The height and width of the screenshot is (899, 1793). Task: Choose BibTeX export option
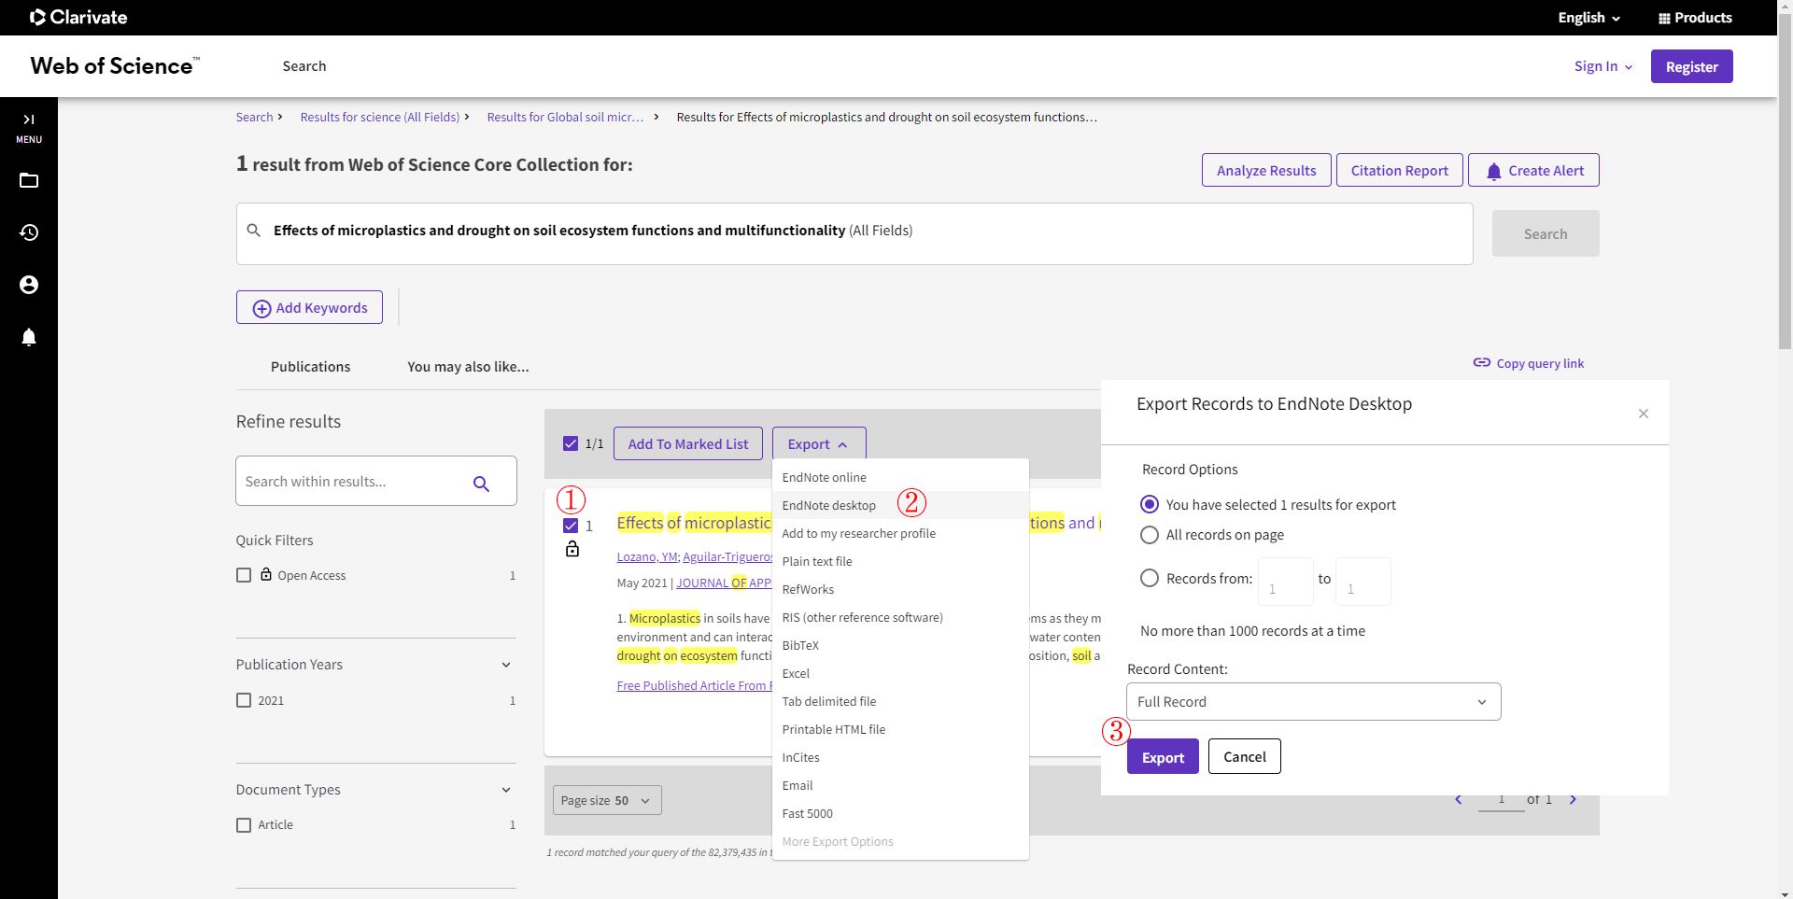900,645
